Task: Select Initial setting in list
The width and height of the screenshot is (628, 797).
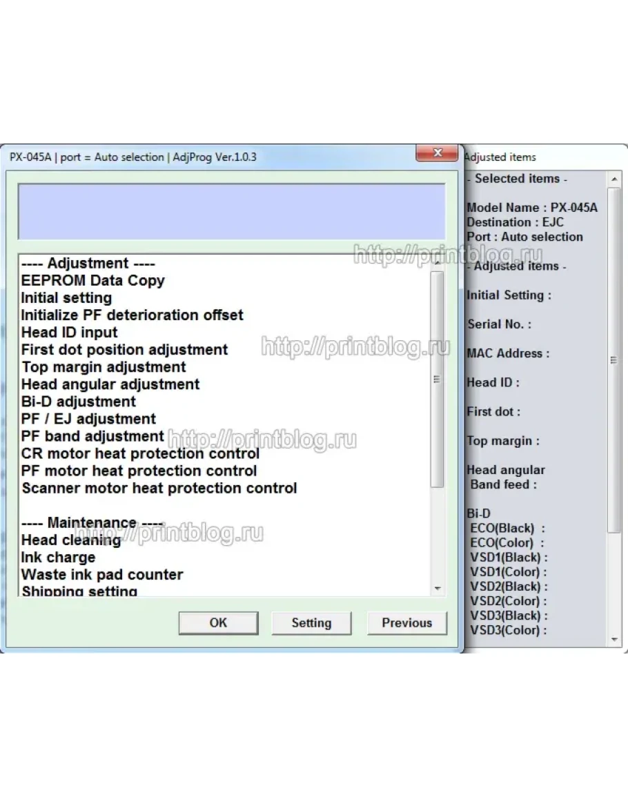Action: click(66, 298)
